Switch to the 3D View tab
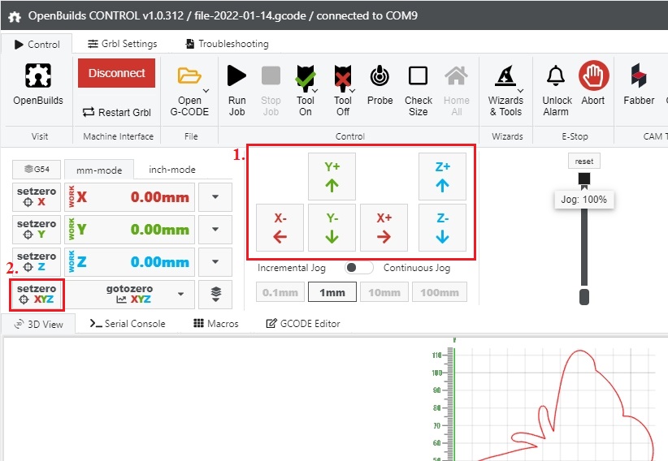Image resolution: width=668 pixels, height=461 pixels. pos(38,325)
